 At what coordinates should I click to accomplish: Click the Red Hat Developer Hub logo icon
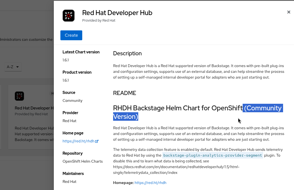coord(69,16)
